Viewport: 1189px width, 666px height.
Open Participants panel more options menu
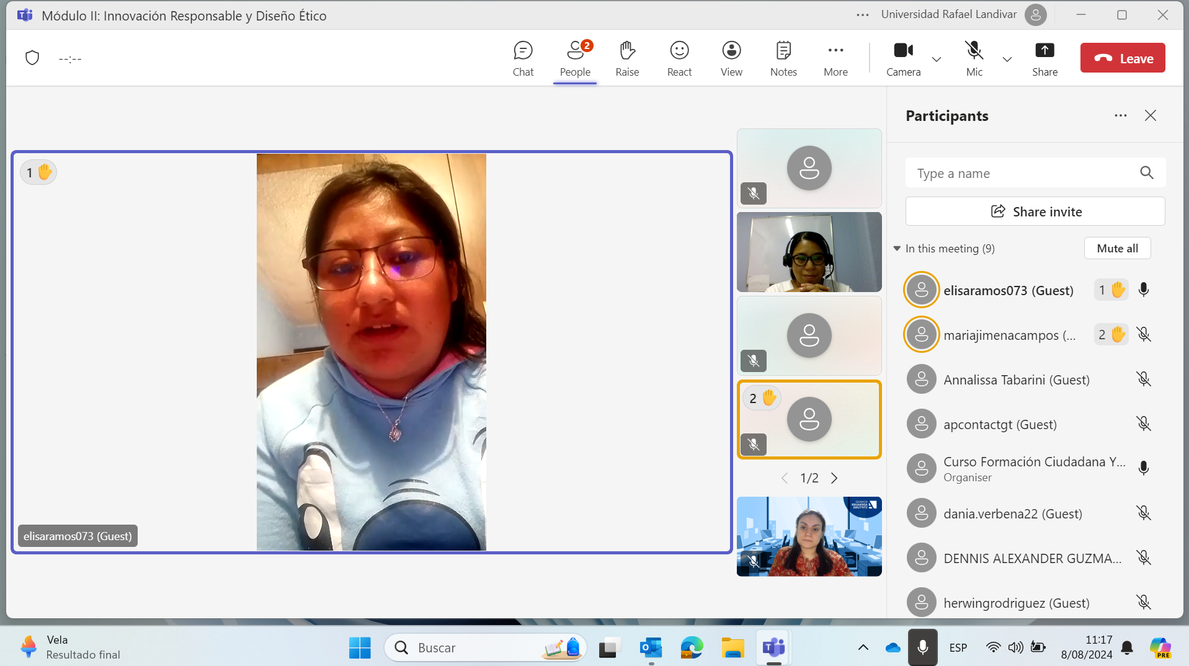coord(1120,116)
